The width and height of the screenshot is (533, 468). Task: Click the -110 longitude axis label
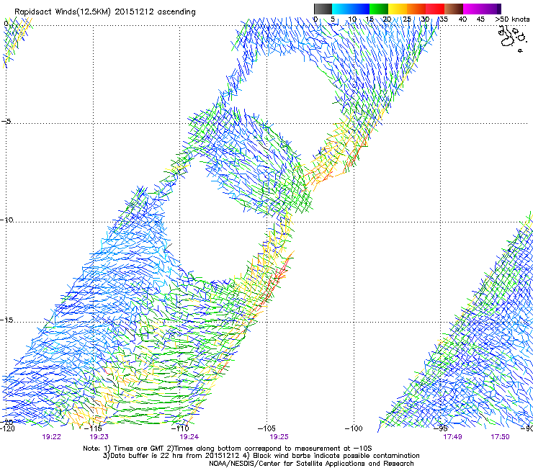(180, 428)
